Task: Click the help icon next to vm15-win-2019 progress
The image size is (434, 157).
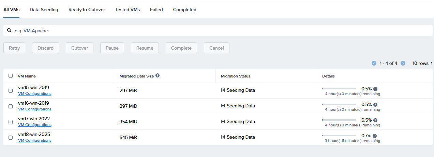Action: (x=375, y=89)
